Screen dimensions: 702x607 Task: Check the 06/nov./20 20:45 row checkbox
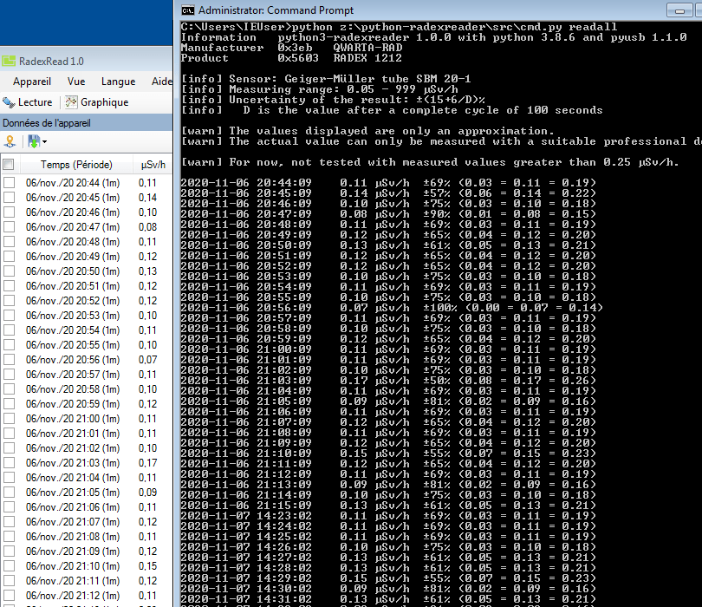9,198
